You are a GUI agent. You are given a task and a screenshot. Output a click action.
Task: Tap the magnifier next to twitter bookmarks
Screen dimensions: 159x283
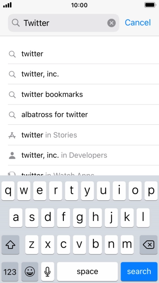[x=12, y=95]
